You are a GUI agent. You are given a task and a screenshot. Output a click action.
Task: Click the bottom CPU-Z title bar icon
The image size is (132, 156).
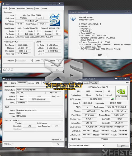pyautogui.click(x=4, y=79)
